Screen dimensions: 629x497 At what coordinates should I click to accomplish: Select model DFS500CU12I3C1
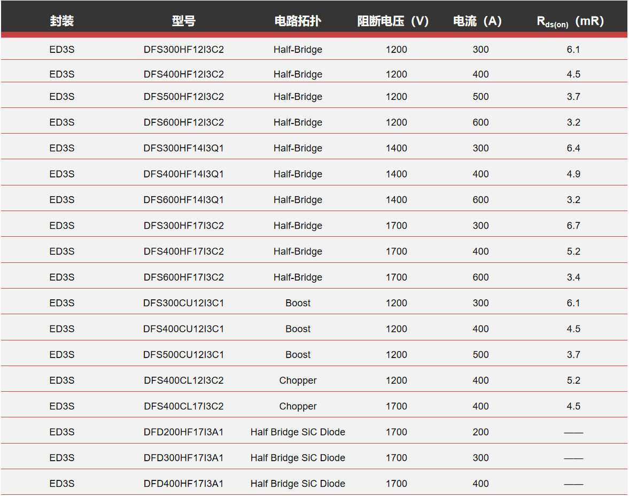[x=184, y=355]
